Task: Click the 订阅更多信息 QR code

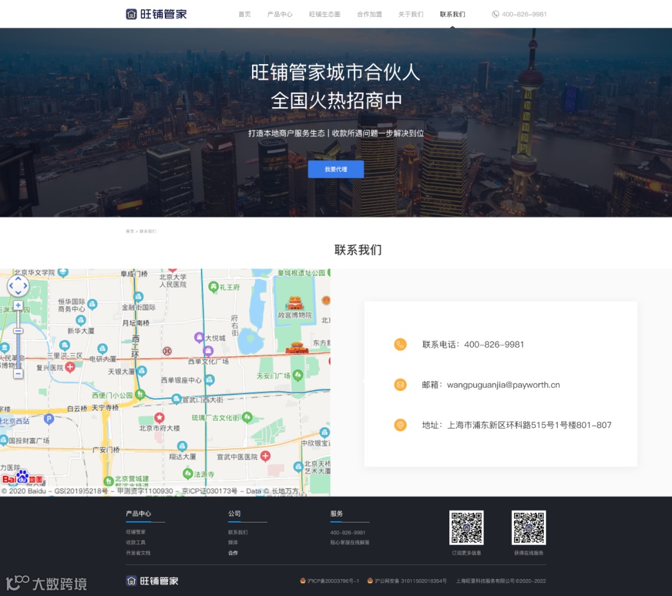Action: click(466, 527)
